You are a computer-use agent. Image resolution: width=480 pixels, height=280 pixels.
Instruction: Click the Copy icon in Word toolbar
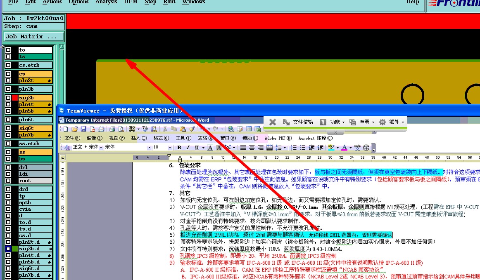click(x=173, y=129)
